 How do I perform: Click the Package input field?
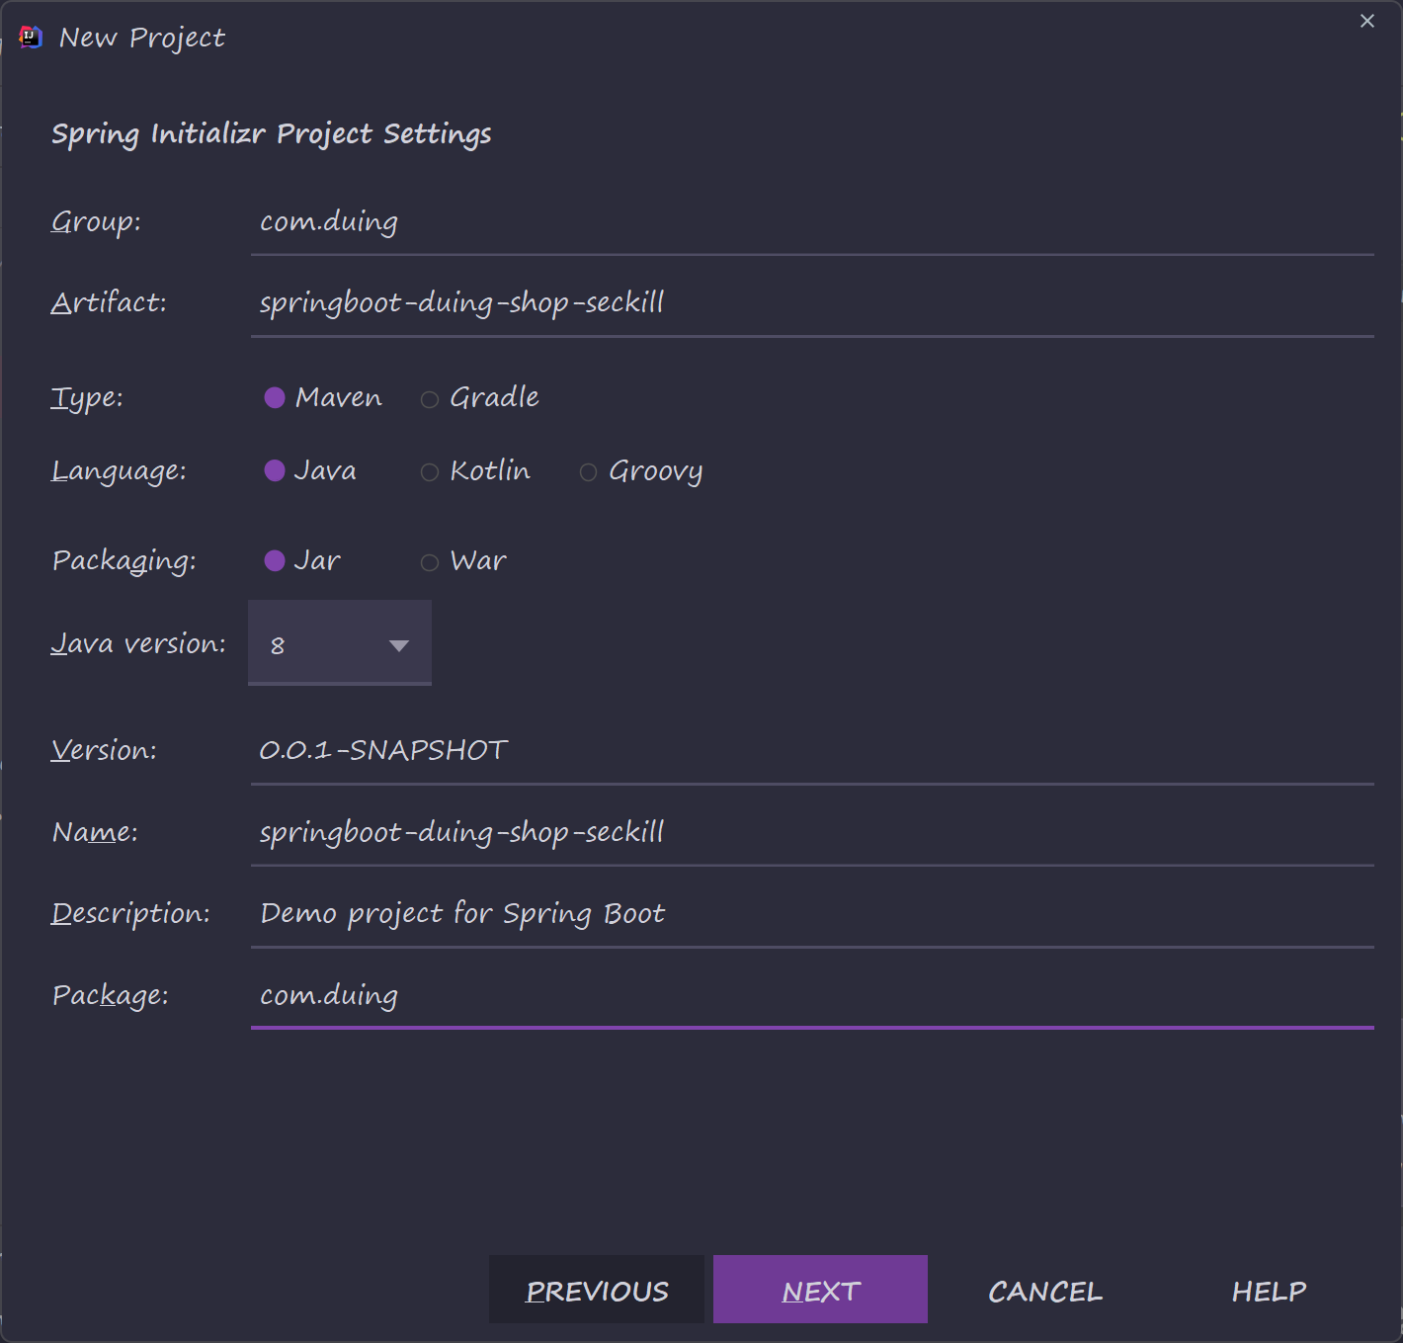812,997
